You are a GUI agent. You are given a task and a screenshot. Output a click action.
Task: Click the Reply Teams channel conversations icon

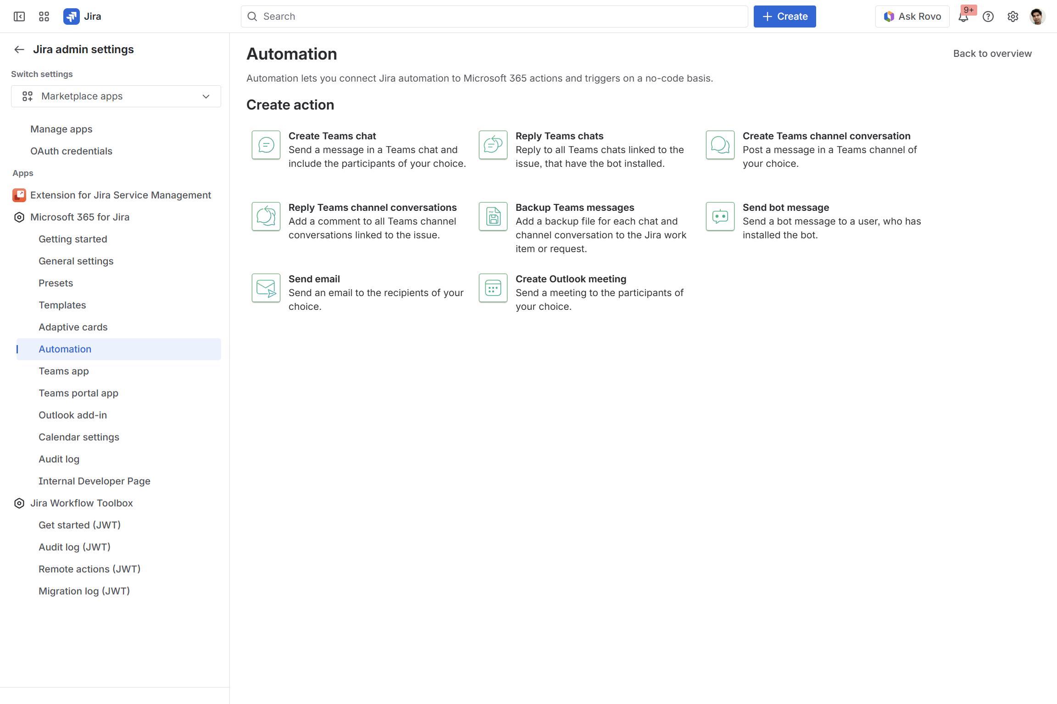click(x=266, y=216)
